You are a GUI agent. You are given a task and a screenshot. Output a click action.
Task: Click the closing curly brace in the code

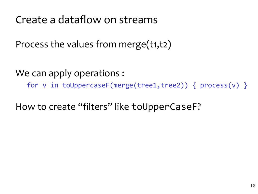click(x=245, y=85)
